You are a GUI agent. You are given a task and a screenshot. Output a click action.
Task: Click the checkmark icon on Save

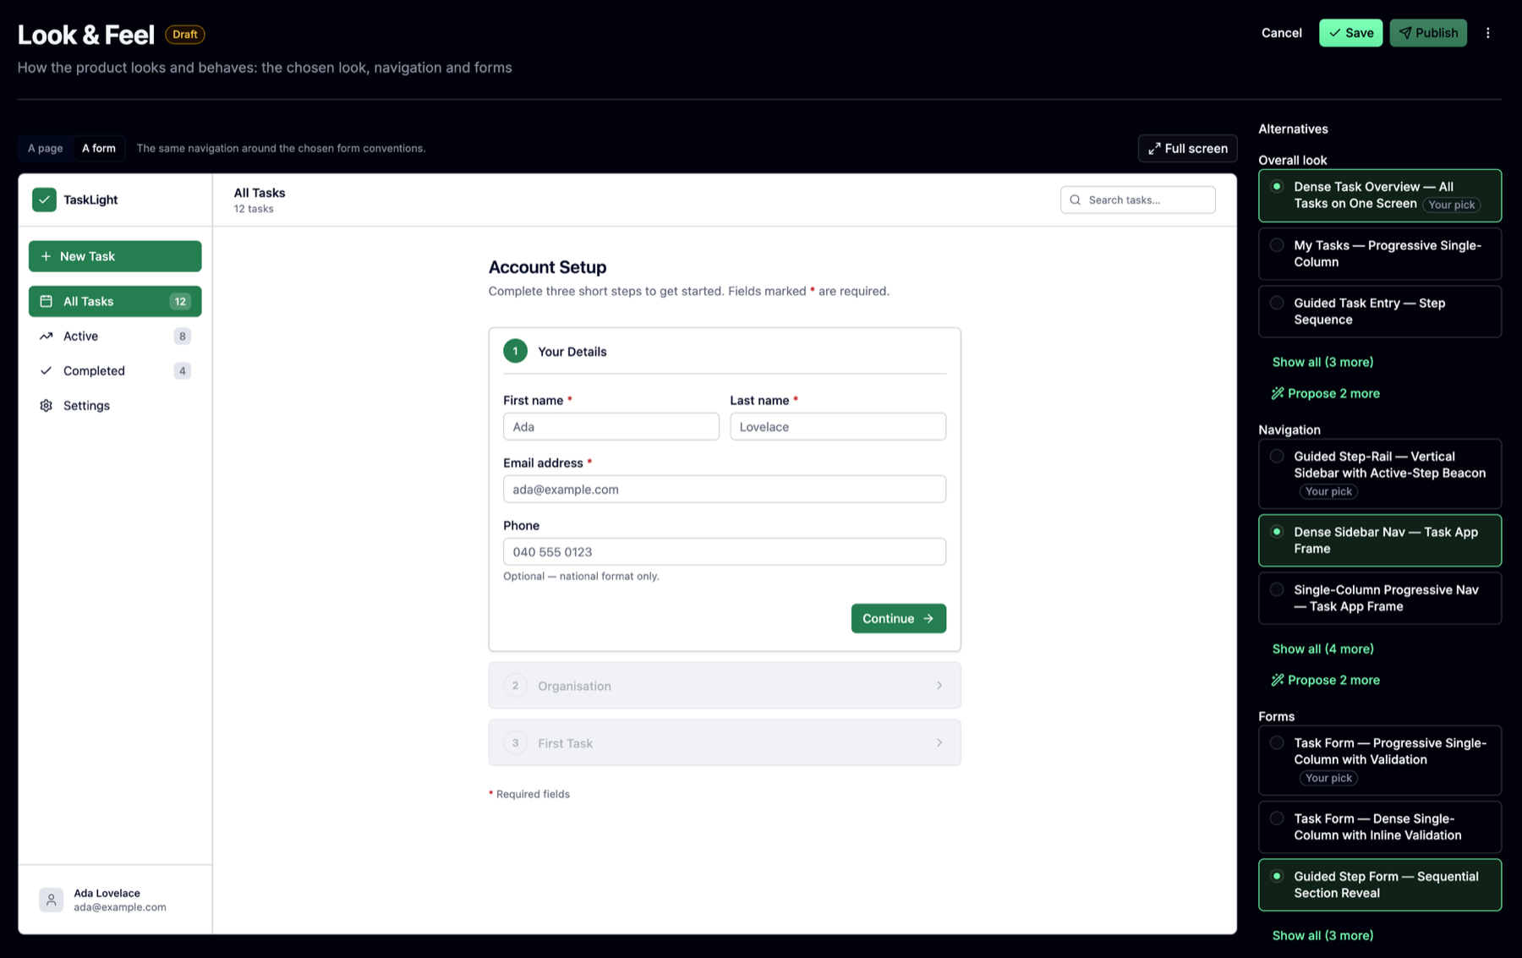pyautogui.click(x=1335, y=33)
